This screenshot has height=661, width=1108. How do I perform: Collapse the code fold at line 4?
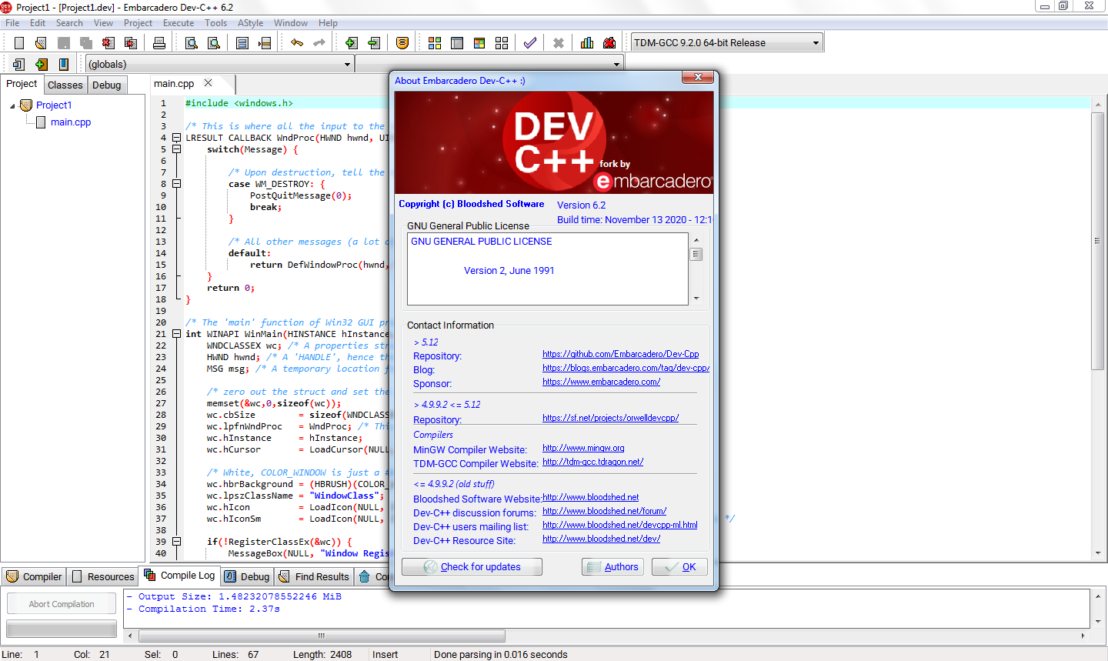click(176, 138)
